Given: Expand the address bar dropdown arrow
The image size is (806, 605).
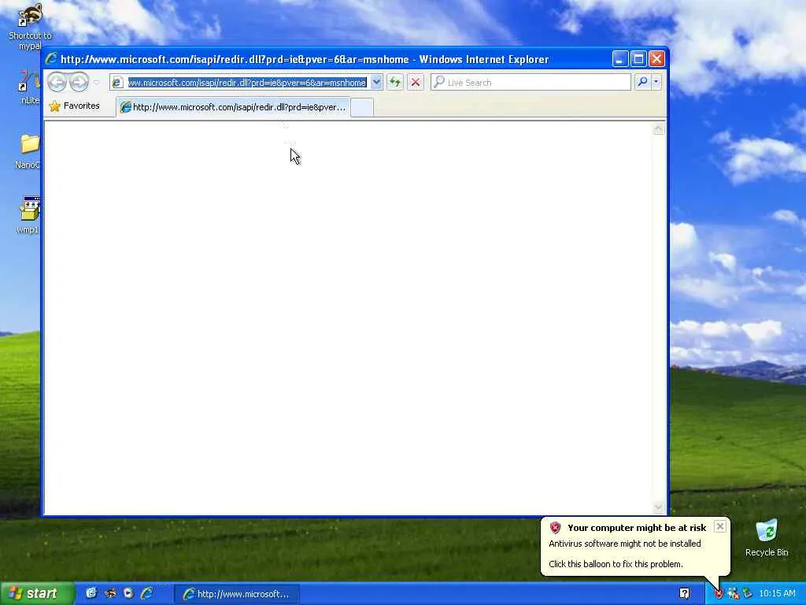Looking at the screenshot, I should click(x=376, y=82).
